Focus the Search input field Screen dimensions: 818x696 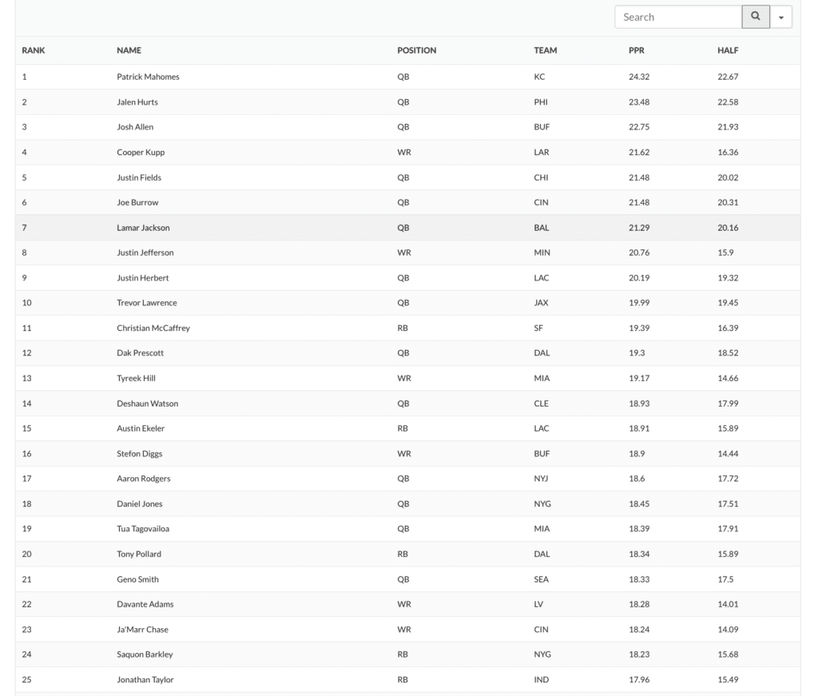point(678,17)
